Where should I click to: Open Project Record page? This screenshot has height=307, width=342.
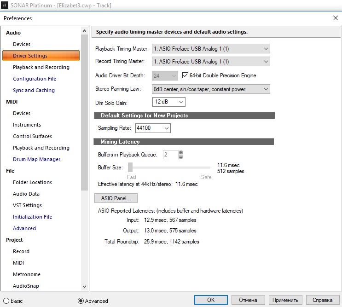21,251
